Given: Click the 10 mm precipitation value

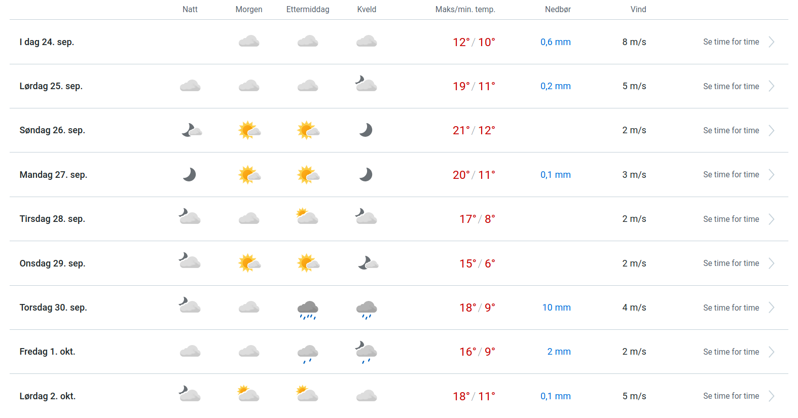Looking at the screenshot, I should pyautogui.click(x=556, y=308).
